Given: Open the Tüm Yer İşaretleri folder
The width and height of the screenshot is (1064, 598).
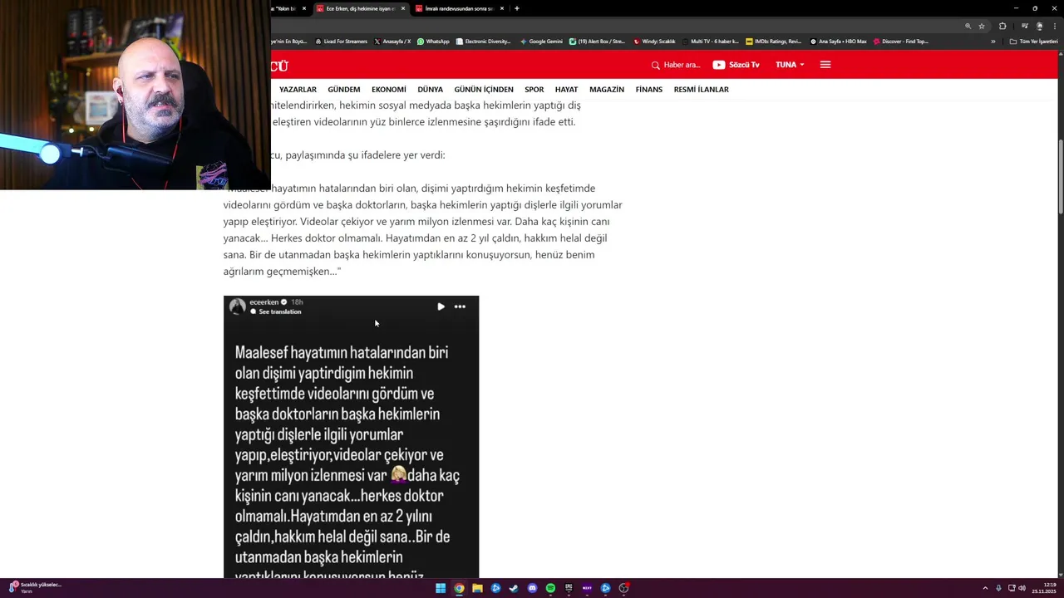Looking at the screenshot, I should click(x=1033, y=42).
